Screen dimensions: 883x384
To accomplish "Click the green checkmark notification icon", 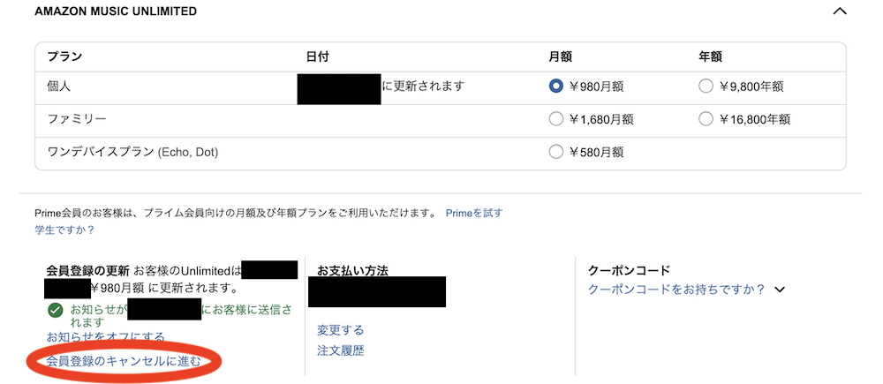I will [x=56, y=311].
